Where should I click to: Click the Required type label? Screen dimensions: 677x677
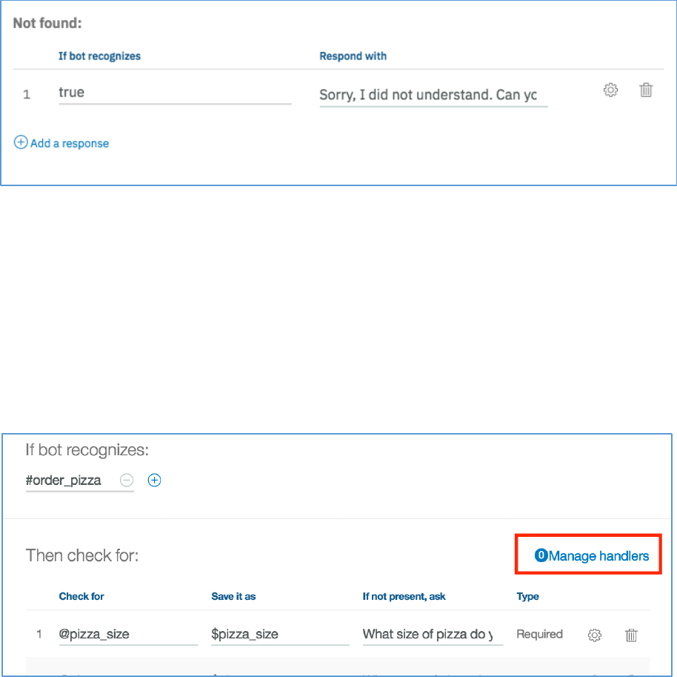point(539,635)
